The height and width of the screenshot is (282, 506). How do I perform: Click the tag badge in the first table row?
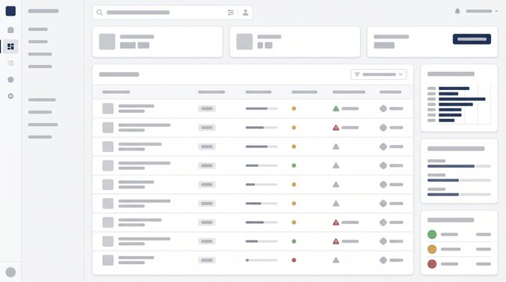pyautogui.click(x=207, y=109)
